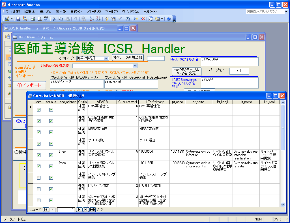290x223 pixels.
Task: Open the オペレータ combo box dropdown
Action: pyautogui.click(x=106, y=58)
